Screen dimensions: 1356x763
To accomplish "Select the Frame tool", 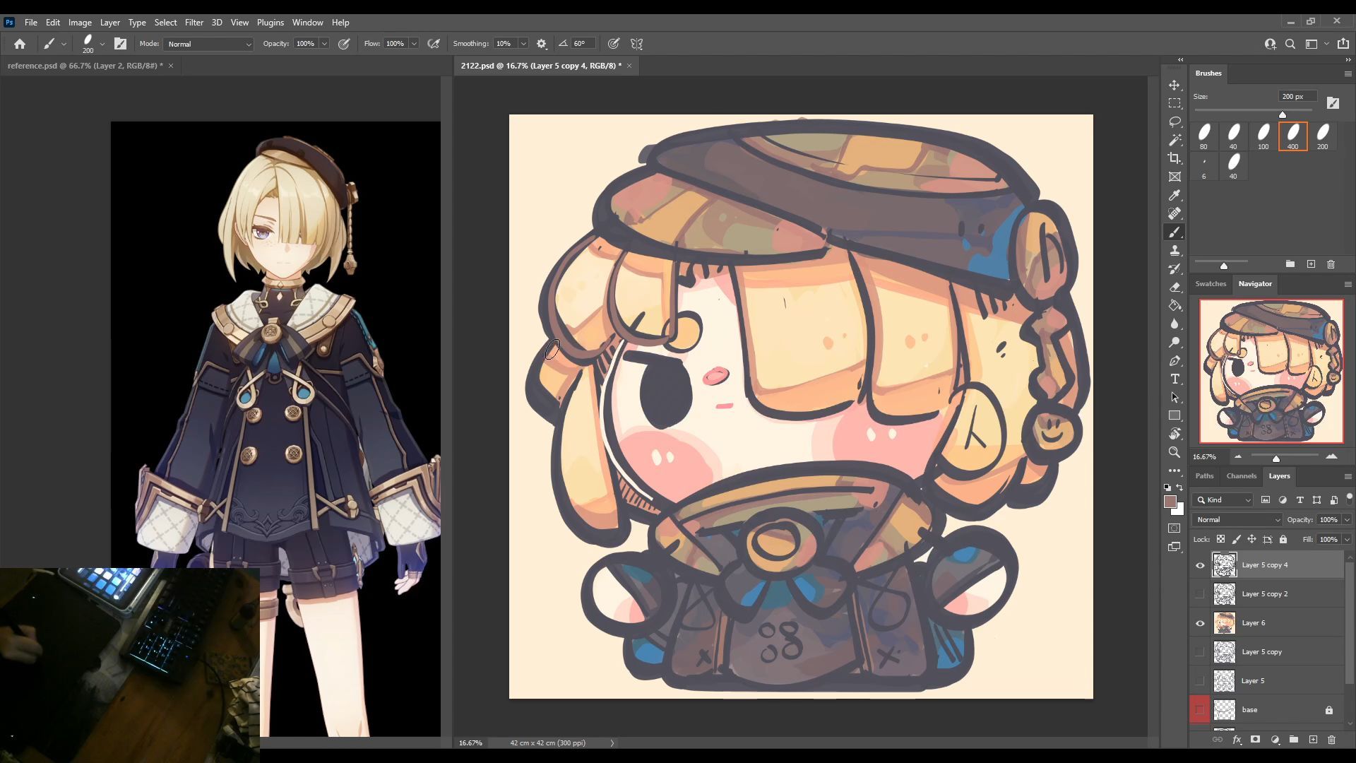I will [1174, 177].
